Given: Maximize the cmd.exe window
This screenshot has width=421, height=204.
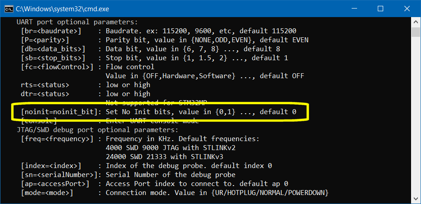Looking at the screenshot, I should (x=380, y=9).
